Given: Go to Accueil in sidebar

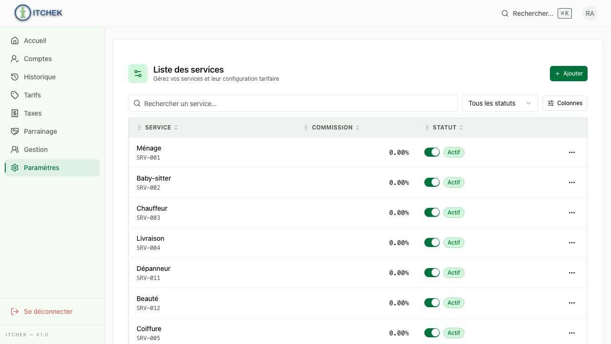Looking at the screenshot, I should tap(52, 41).
